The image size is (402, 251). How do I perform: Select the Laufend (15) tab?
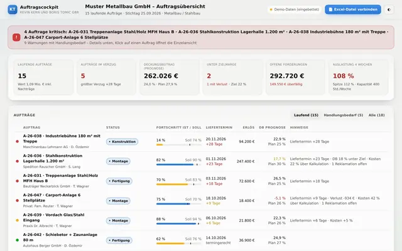tap(306, 115)
